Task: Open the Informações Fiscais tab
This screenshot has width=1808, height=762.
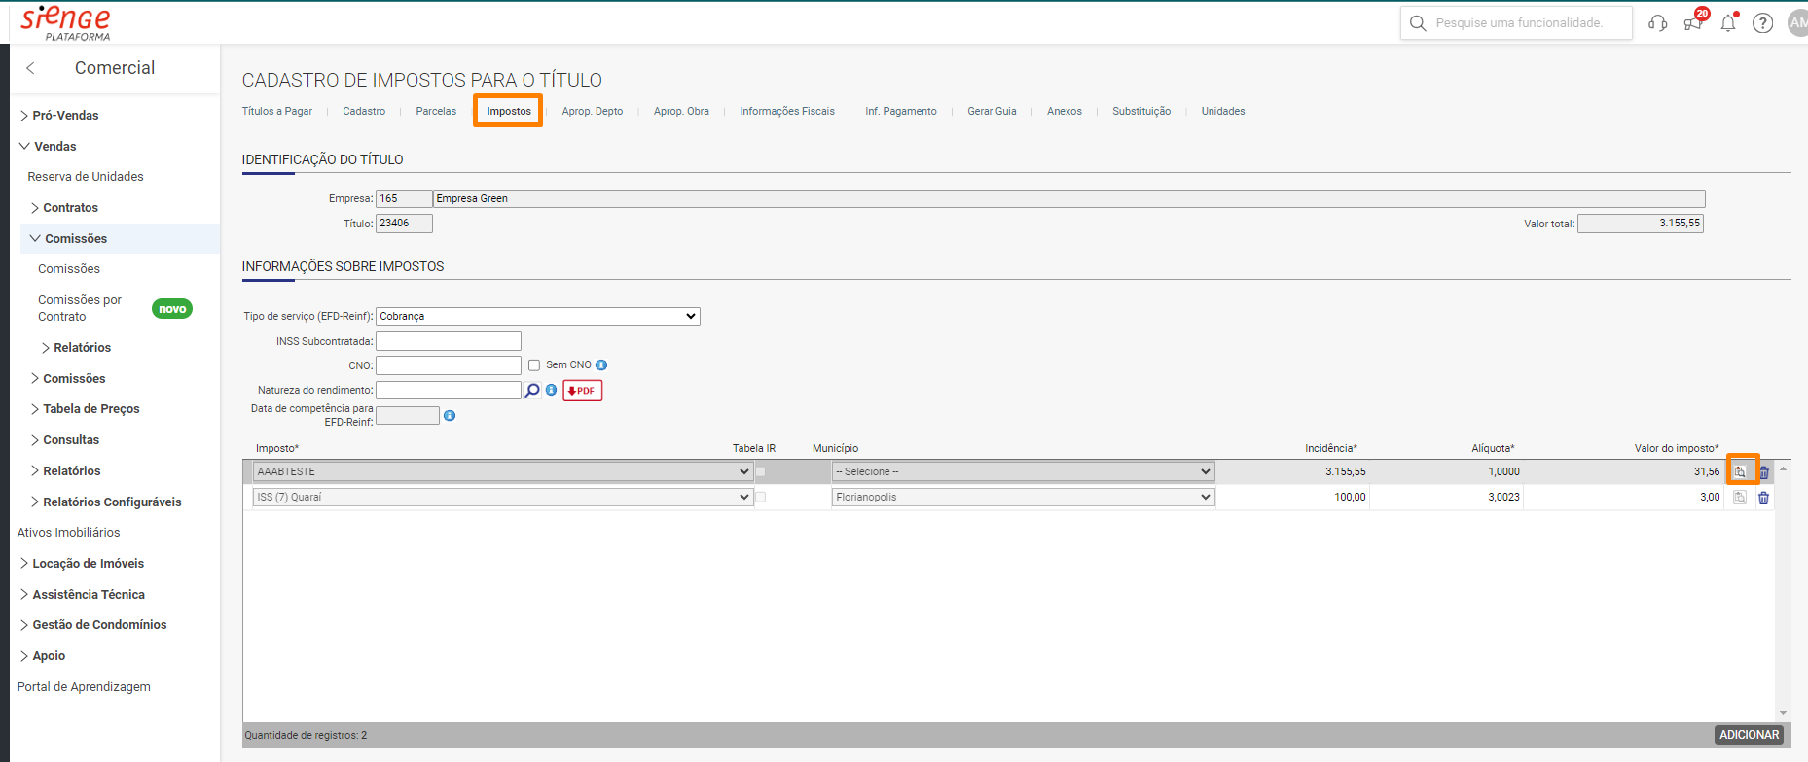Action: [x=787, y=112]
